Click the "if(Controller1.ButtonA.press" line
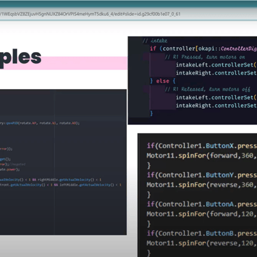The width and height of the screenshot is (257, 257). pos(201,204)
